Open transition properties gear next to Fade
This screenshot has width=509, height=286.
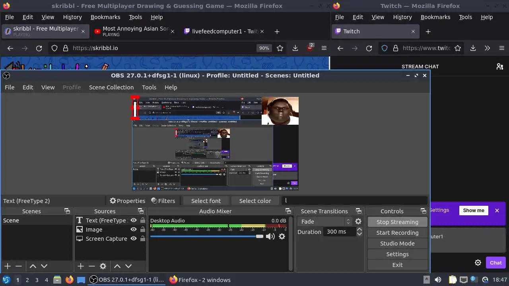click(x=358, y=222)
